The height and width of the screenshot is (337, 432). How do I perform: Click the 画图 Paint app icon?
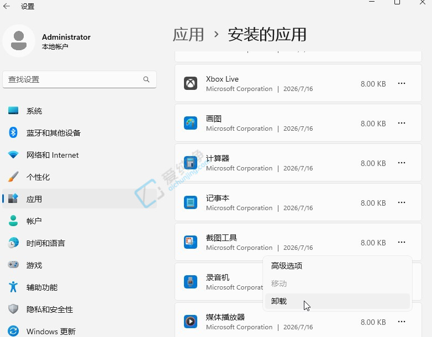click(191, 123)
